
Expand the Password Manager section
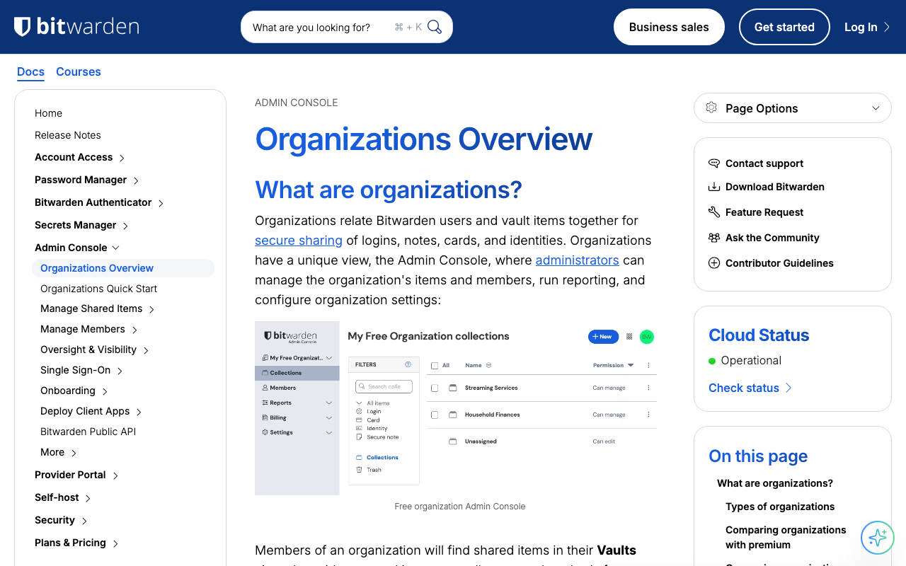(136, 180)
